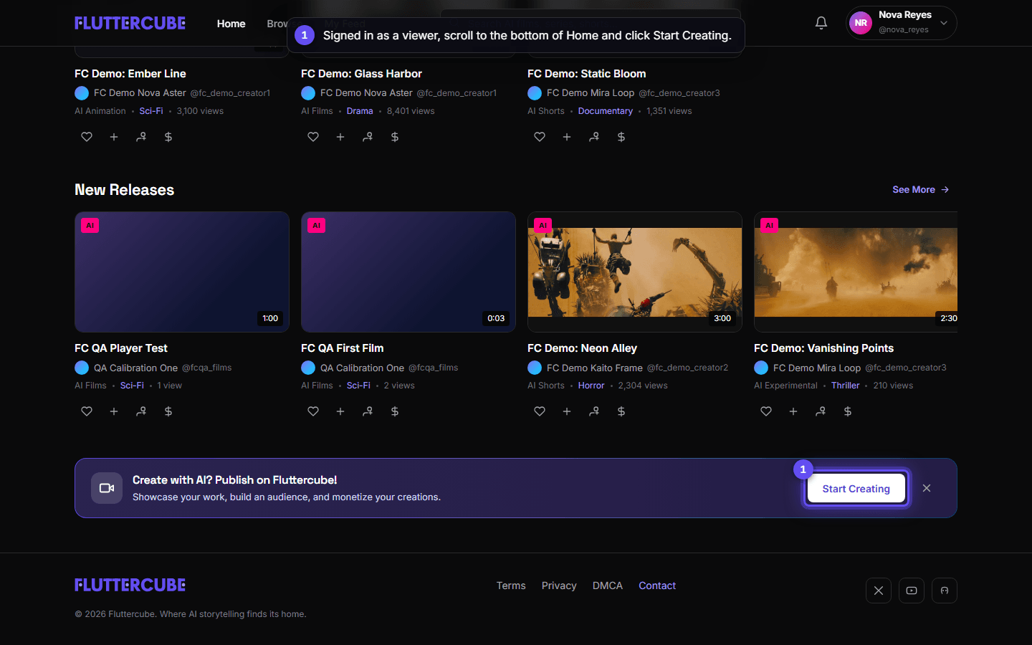The height and width of the screenshot is (645, 1032).
Task: Follow creator icon under FC QA First Film
Action: (x=368, y=411)
